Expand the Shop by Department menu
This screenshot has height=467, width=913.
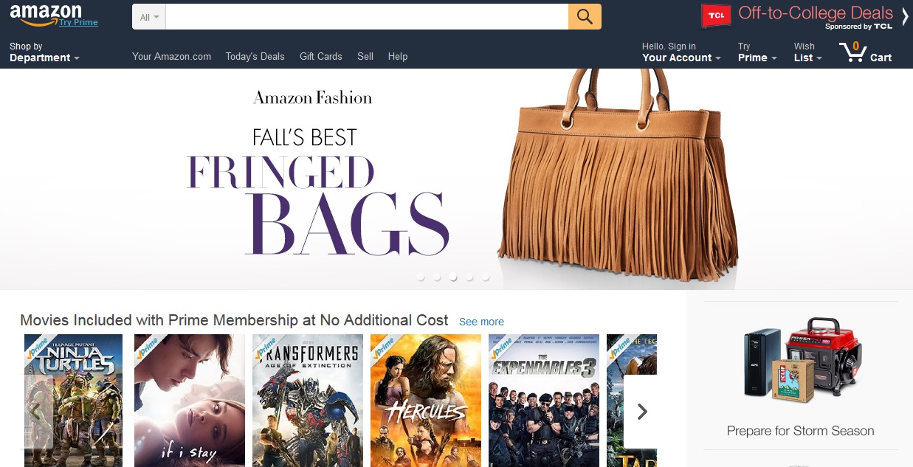44,52
